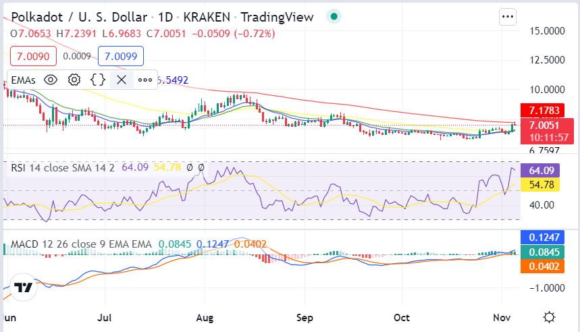
Task: Click the 10.0000 price scale value
Action: point(547,90)
